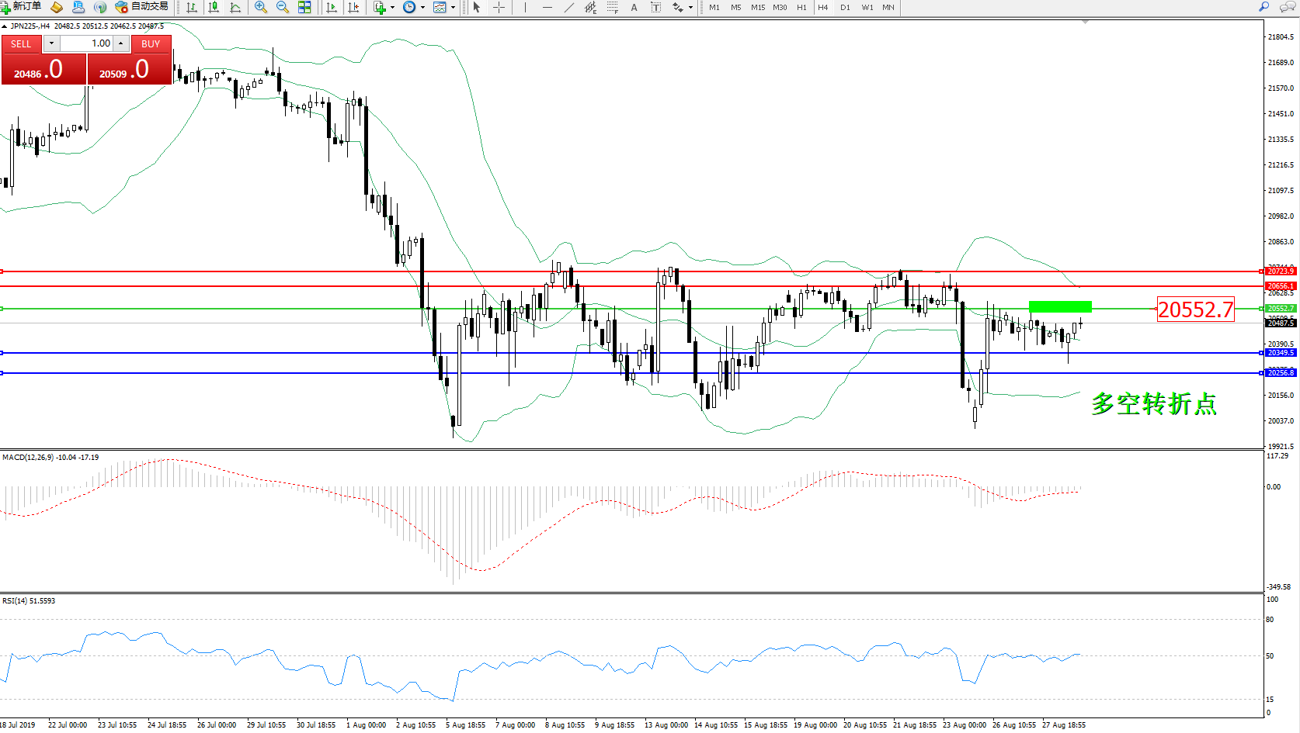Expand the chart templates dropdown arrow
Image resolution: width=1300 pixels, height=733 pixels.
[x=453, y=8]
